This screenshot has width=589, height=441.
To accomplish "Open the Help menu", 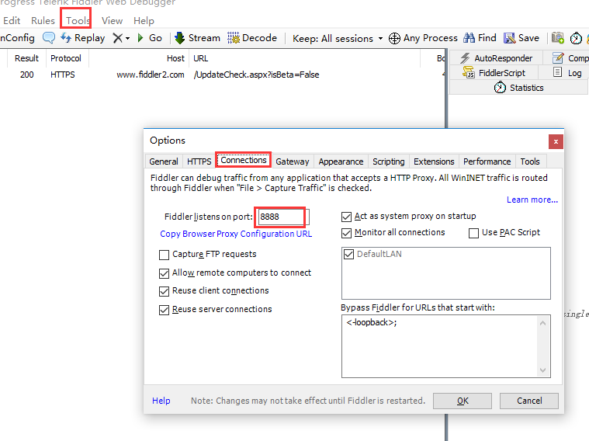I will [144, 21].
